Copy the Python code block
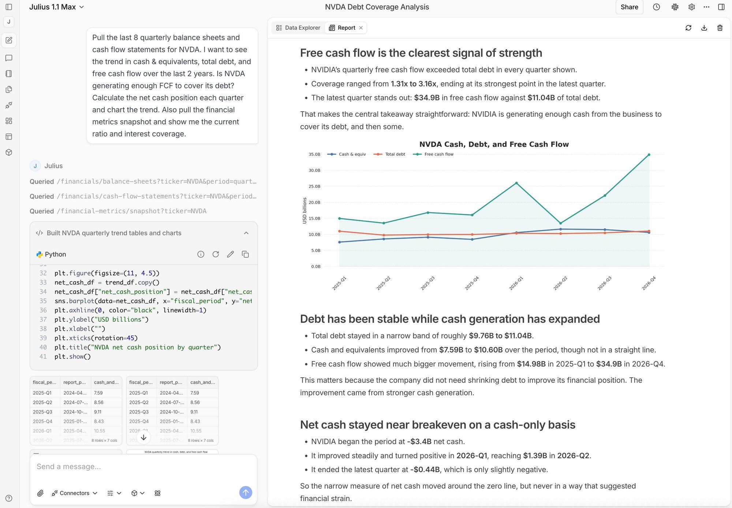 (x=245, y=254)
